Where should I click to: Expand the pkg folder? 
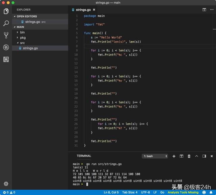point(40,38)
